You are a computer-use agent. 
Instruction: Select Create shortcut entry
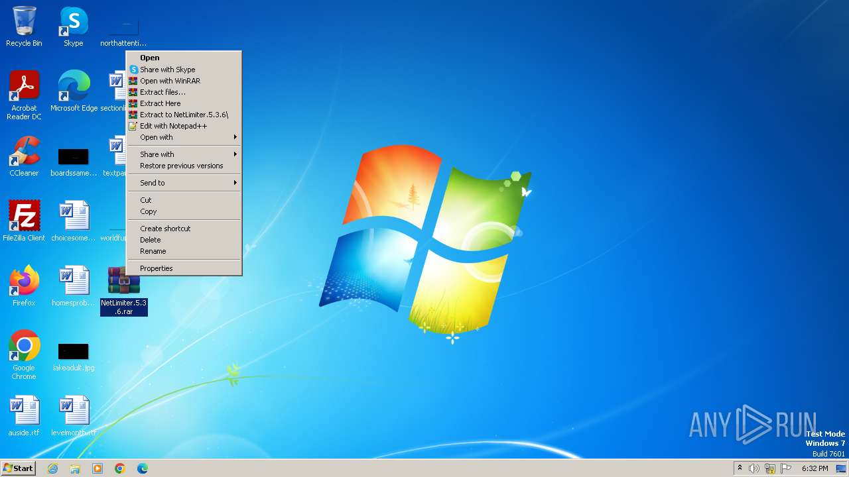(184, 229)
